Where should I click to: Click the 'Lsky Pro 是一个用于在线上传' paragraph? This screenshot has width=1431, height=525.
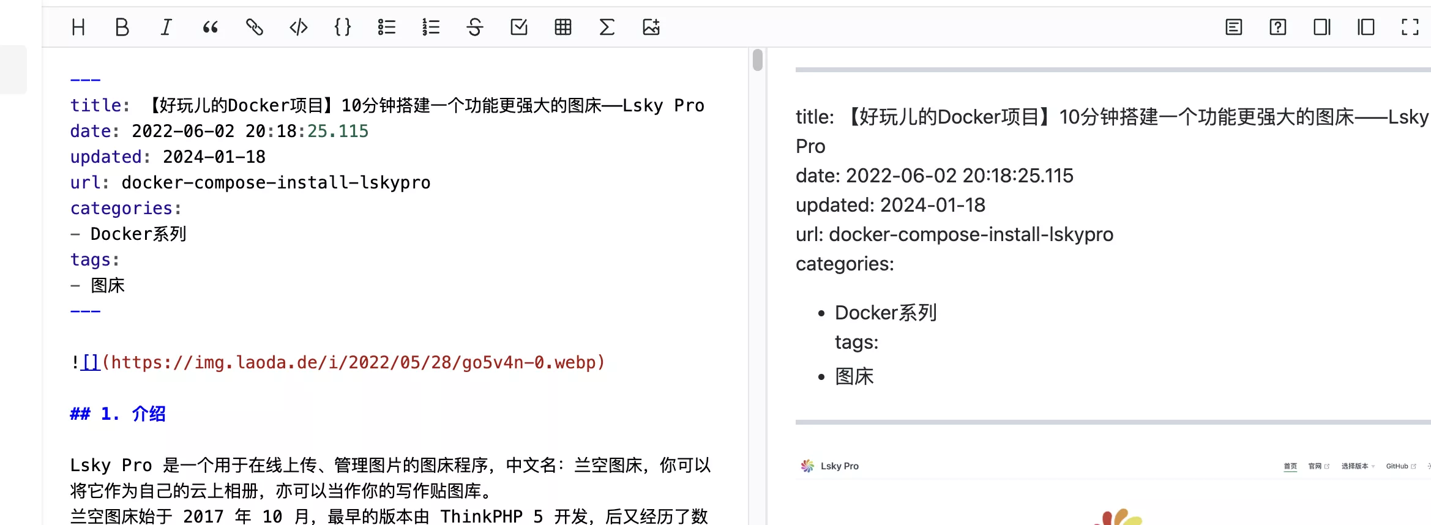390,478
